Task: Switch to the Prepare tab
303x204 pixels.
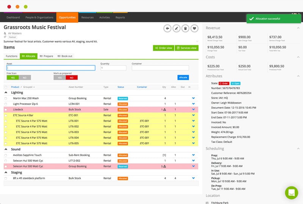Action: pos(46,56)
